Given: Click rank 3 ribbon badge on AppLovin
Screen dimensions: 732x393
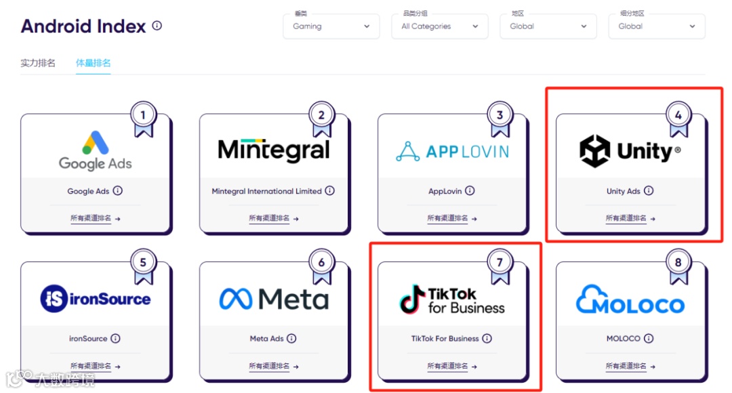Looking at the screenshot, I should pyautogui.click(x=500, y=119).
